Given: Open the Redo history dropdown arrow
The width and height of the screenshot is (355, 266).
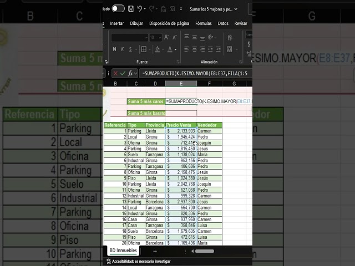Looking at the screenshot, I should point(156,9).
